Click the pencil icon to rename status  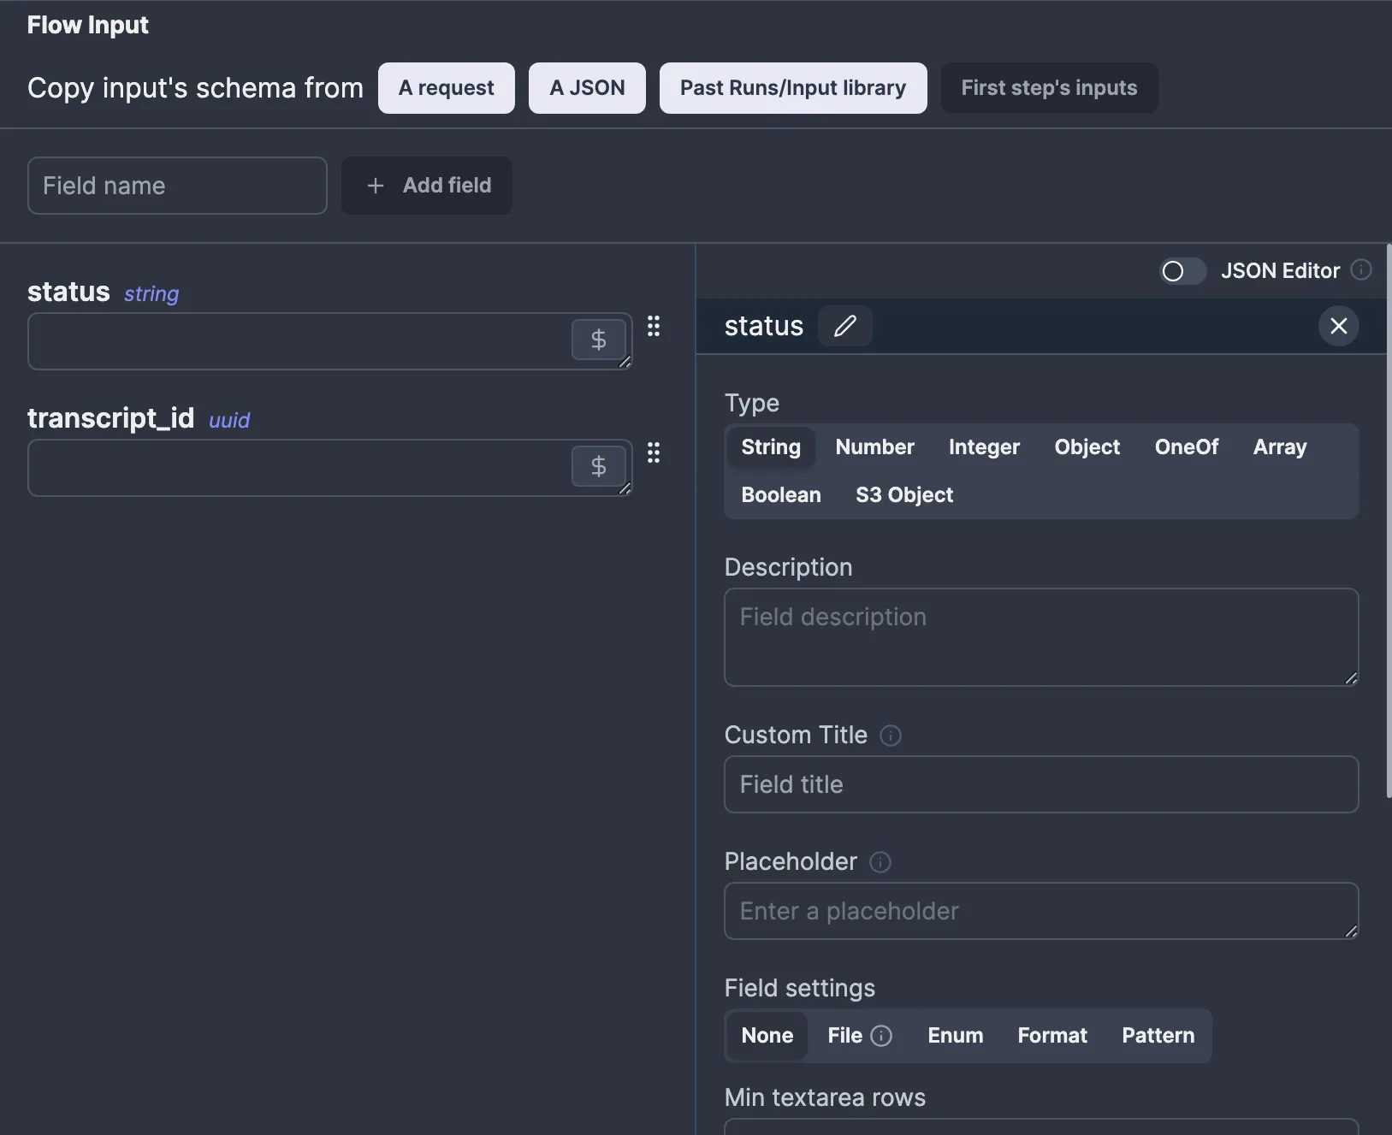point(844,326)
